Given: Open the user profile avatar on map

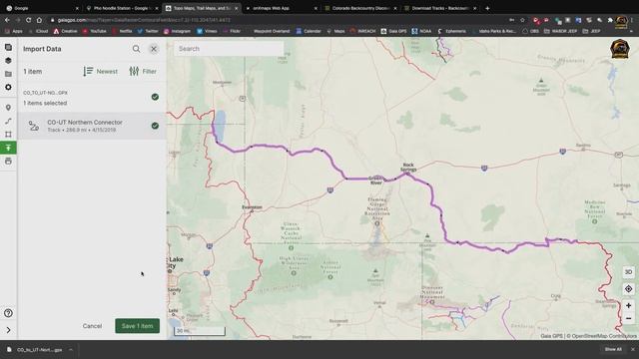Looking at the screenshot, I should click(x=620, y=49).
